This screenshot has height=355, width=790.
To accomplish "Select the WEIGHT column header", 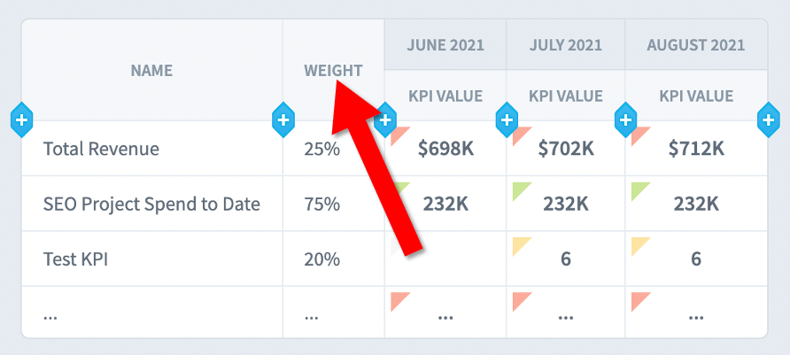I will [333, 71].
